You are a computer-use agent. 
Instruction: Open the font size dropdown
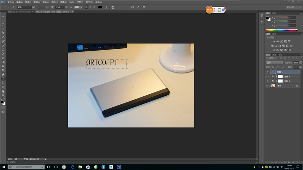click(66, 7)
